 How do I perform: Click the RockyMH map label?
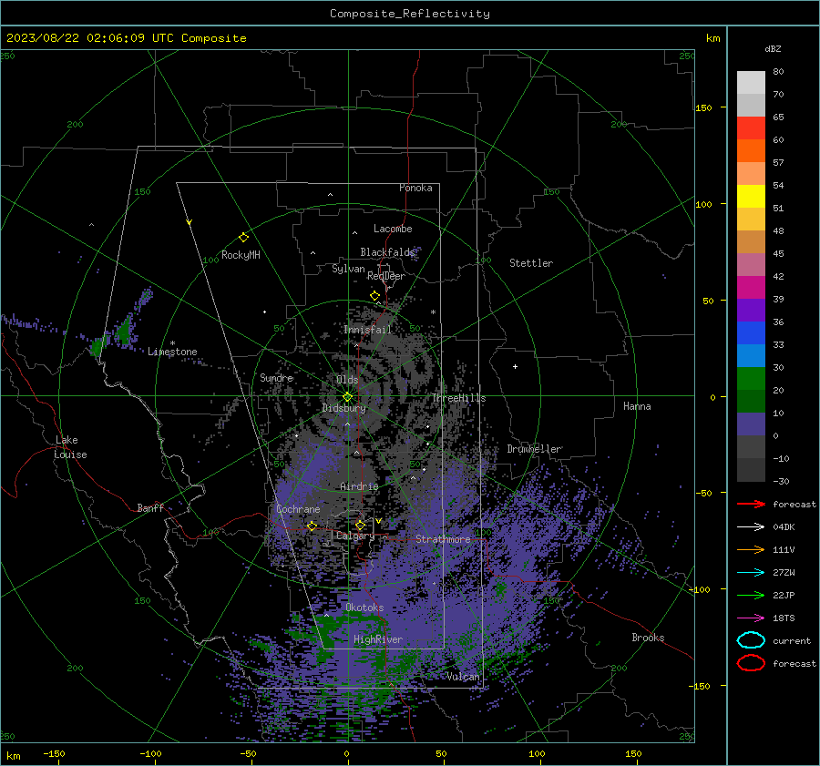pyautogui.click(x=241, y=255)
